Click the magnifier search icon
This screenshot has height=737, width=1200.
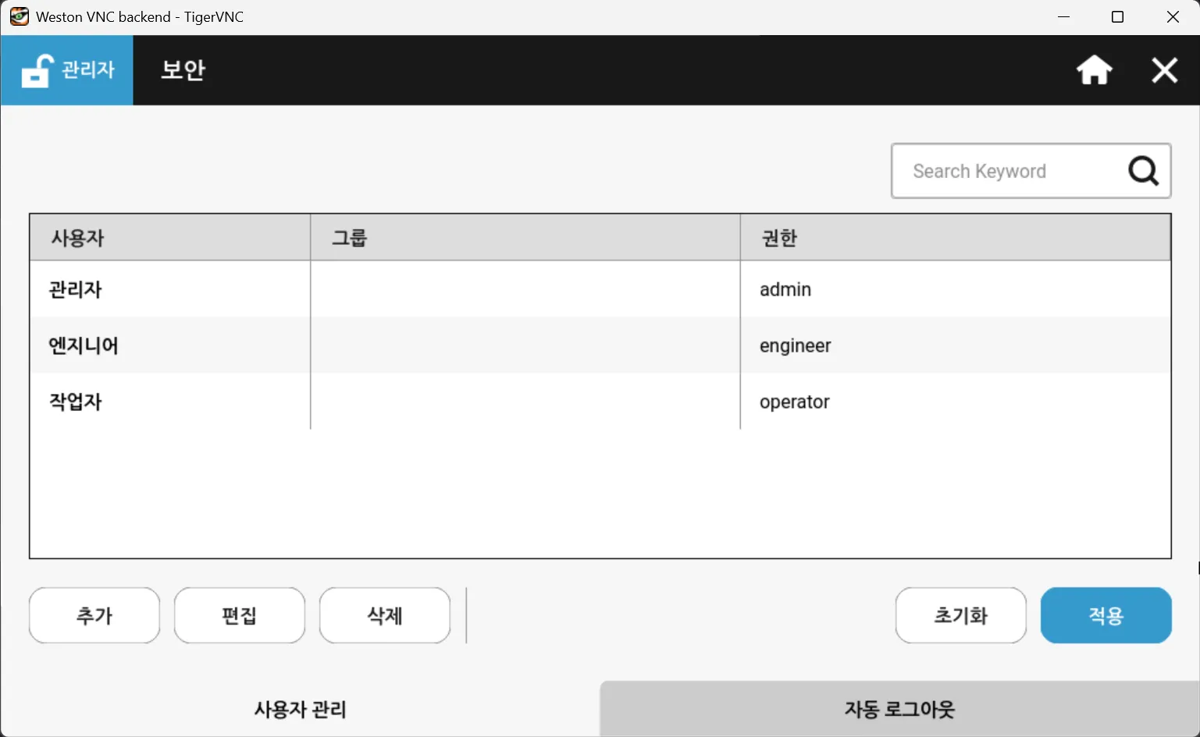pyautogui.click(x=1143, y=171)
